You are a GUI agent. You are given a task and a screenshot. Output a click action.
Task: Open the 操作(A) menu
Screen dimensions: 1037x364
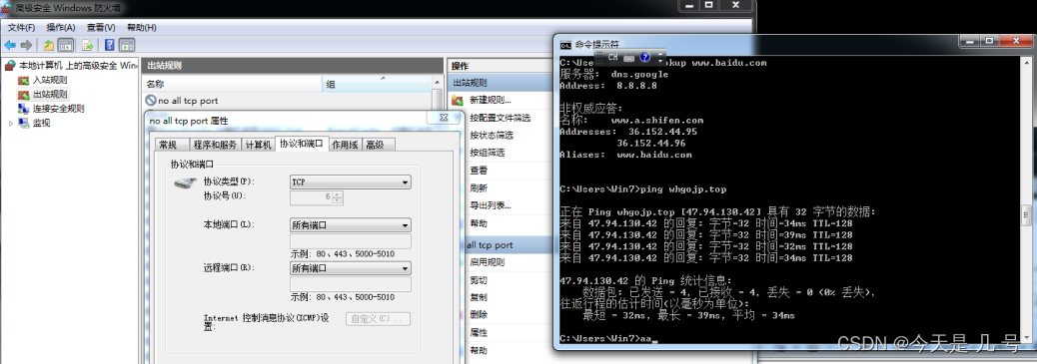coord(61,27)
